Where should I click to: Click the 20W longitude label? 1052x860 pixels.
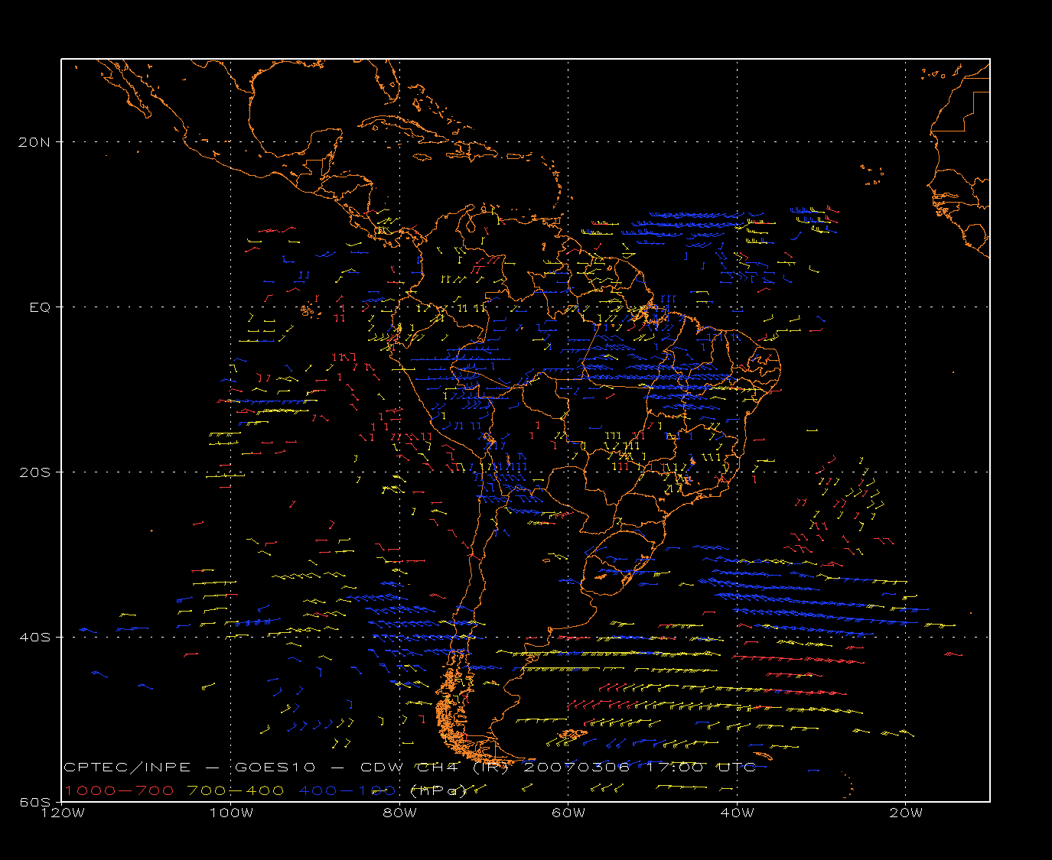(x=906, y=813)
